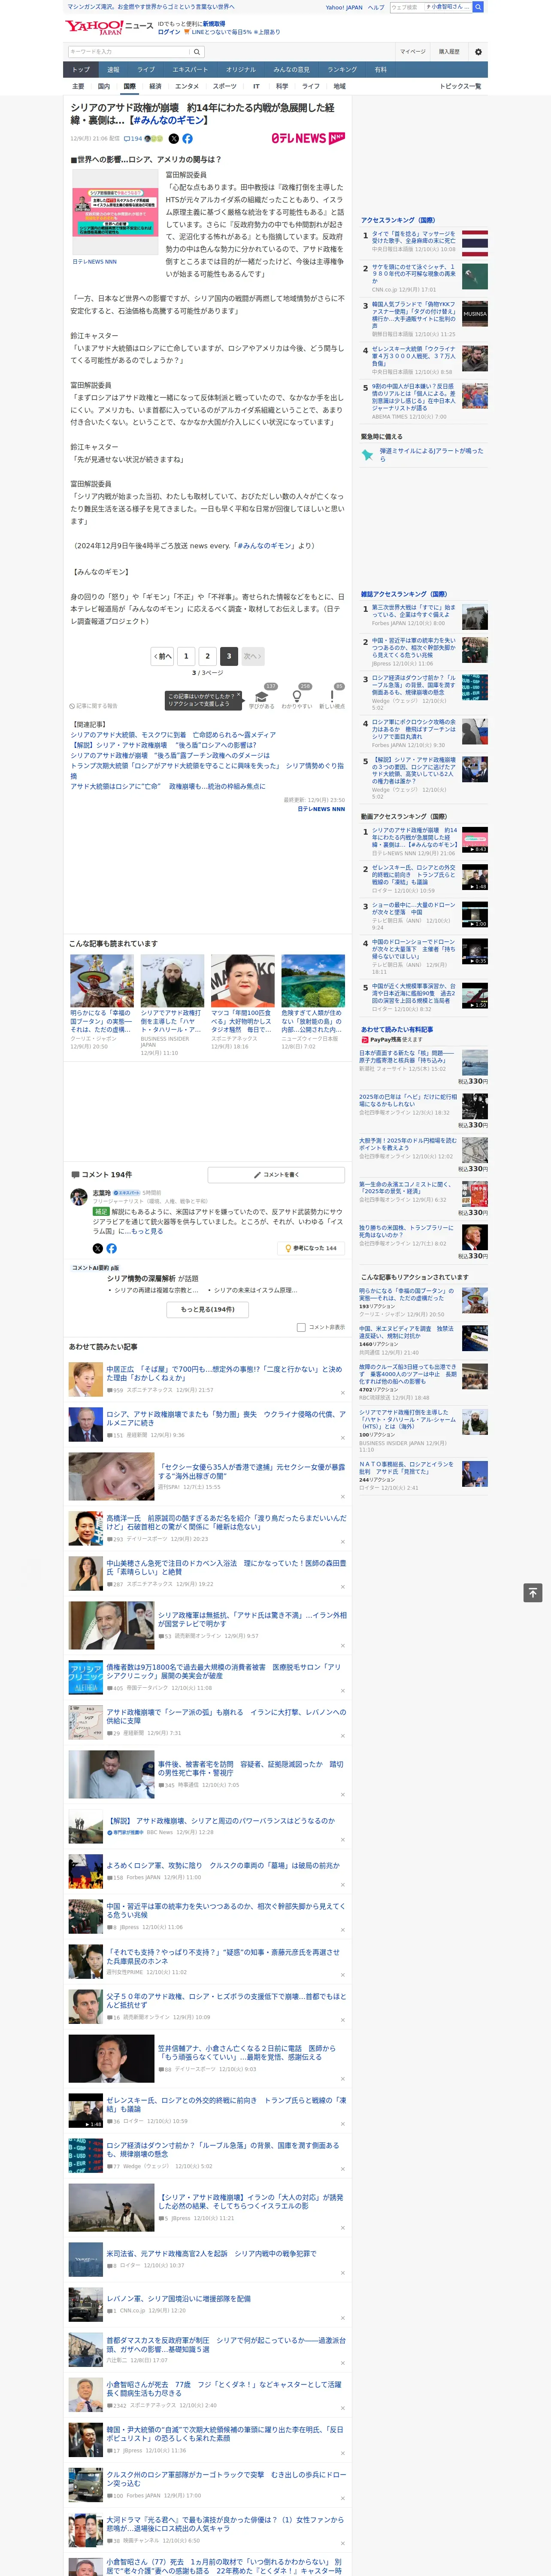
Task: Open the みんなの意見 main tab
Action: 291,69
